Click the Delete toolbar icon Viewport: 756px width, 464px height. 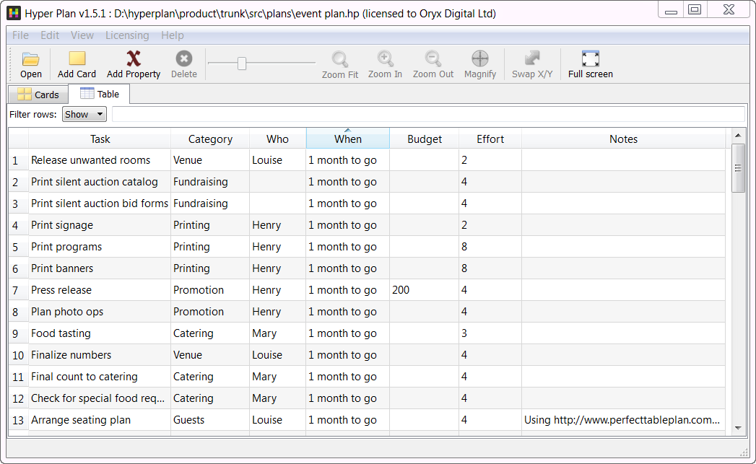click(x=184, y=59)
